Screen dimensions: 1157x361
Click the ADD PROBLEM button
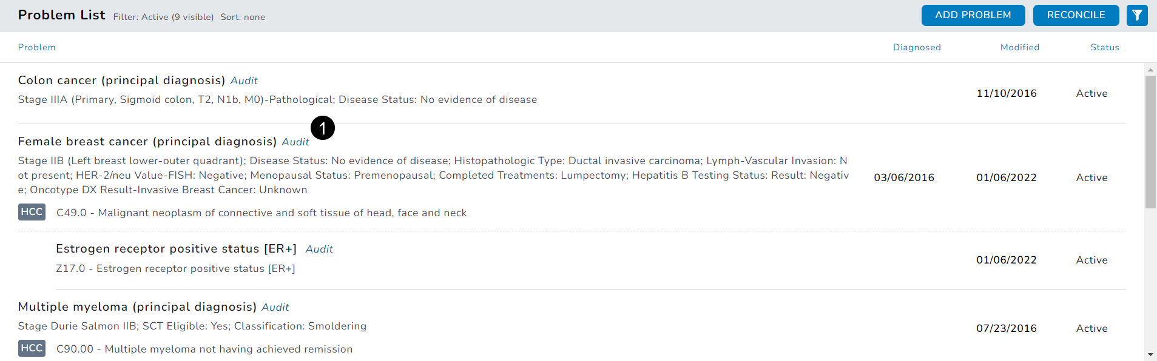973,15
